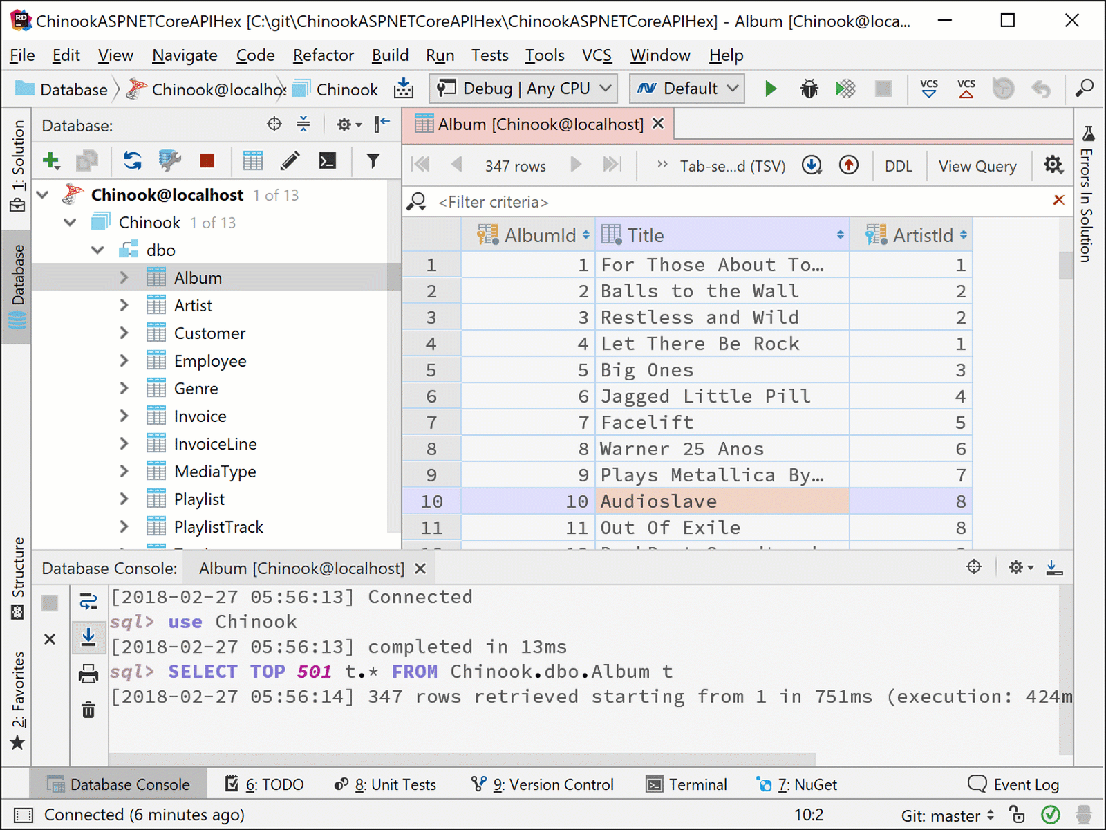
Task: Toggle table edit mode with the pencil icon
Action: (x=290, y=160)
